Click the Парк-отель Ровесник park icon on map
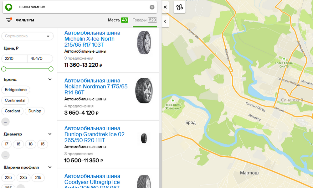This screenshot has width=313, height=188. (x=173, y=101)
